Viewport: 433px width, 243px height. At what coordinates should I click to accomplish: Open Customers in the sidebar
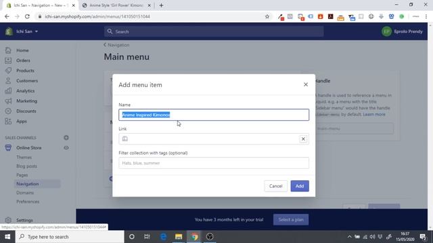click(x=27, y=81)
